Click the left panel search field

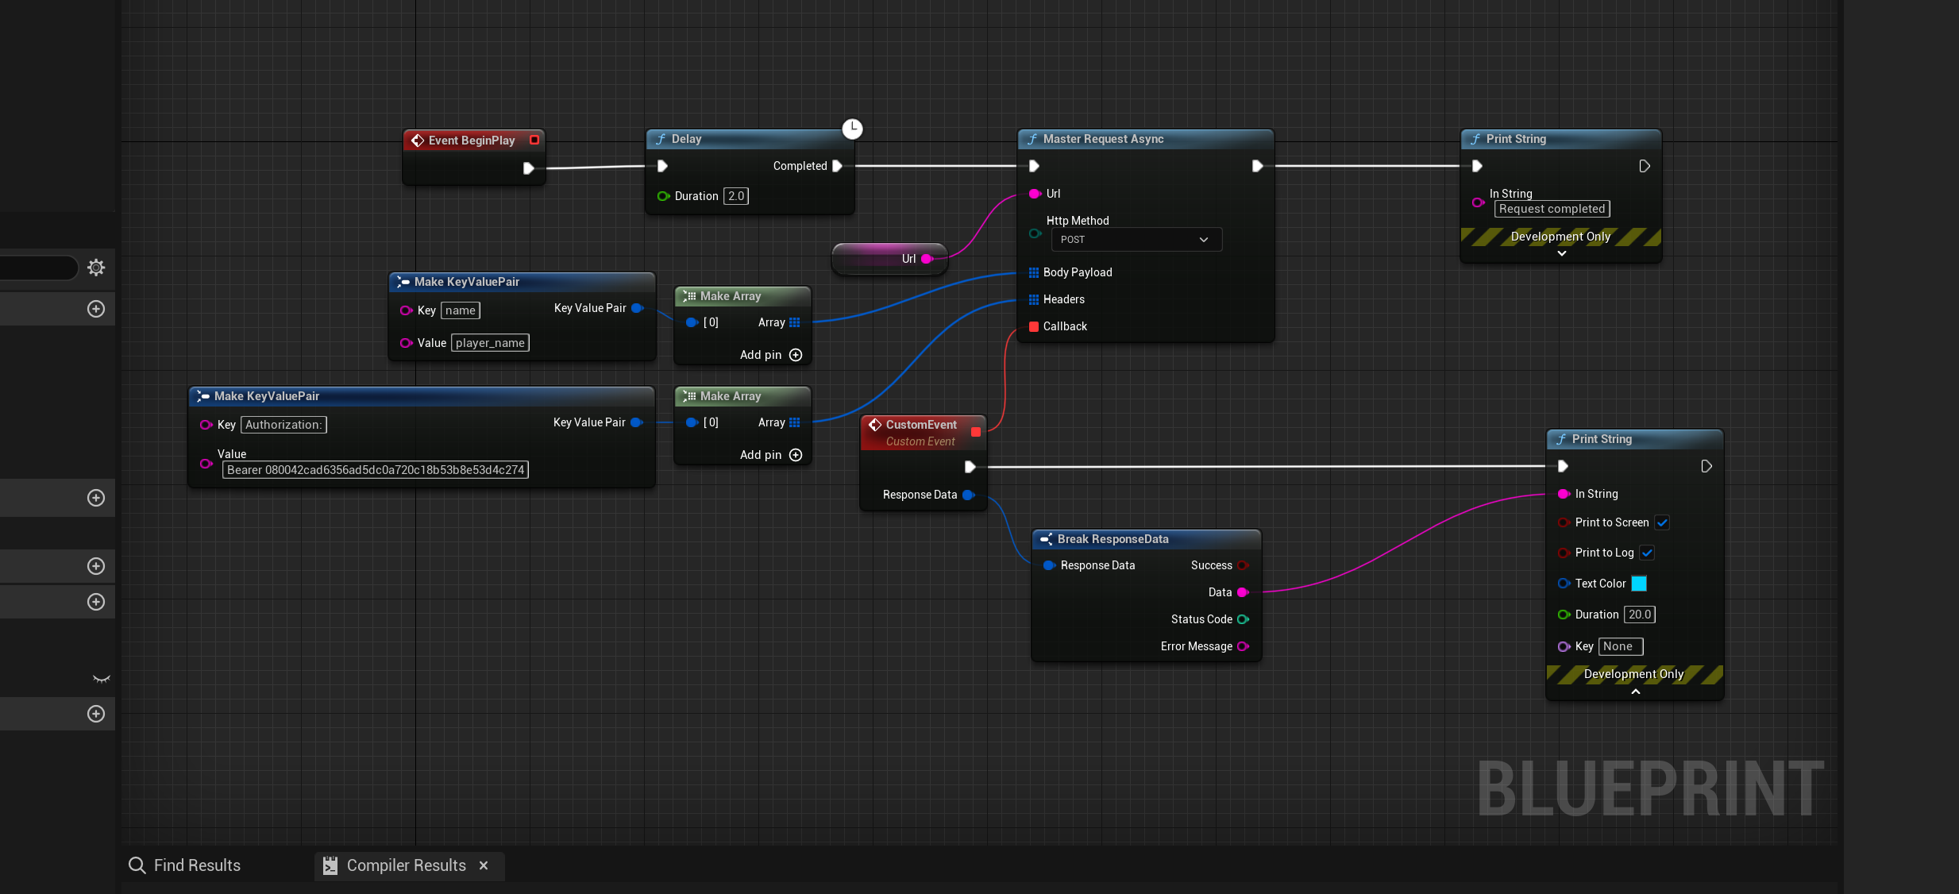[38, 268]
